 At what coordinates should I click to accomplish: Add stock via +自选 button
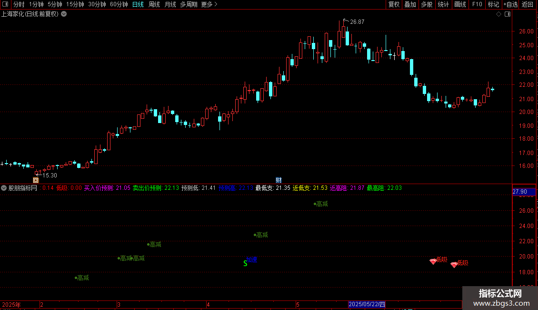[510, 4]
